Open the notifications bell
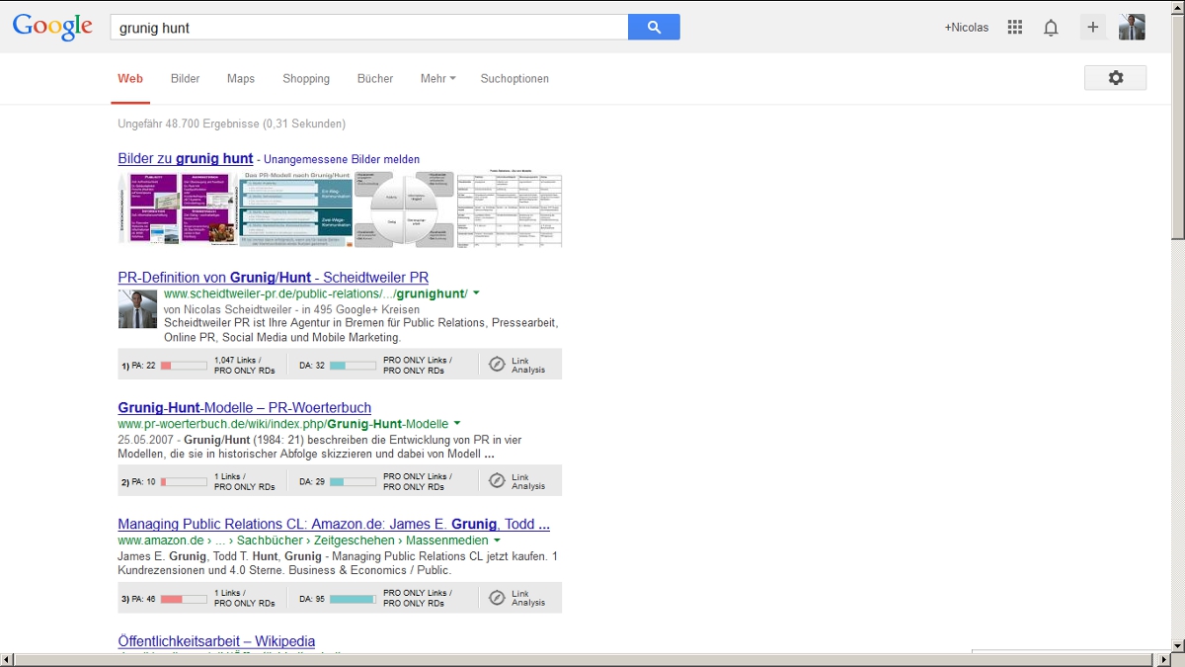Viewport: 1185px width, 667px height. [1051, 28]
